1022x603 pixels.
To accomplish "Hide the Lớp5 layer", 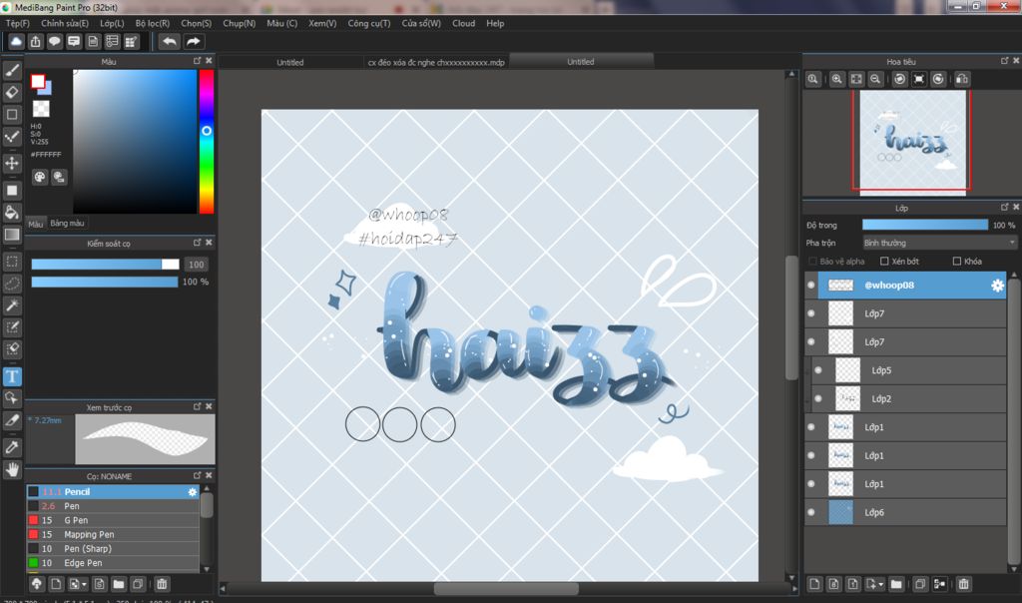I will coord(818,370).
